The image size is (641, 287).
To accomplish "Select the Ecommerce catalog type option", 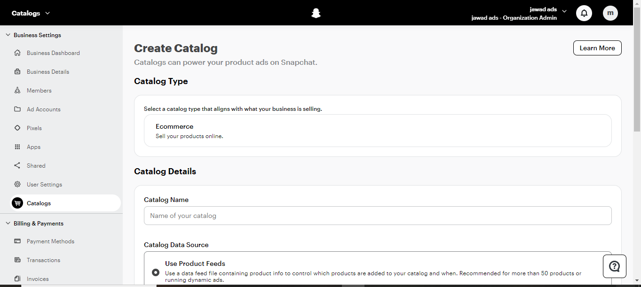I will point(377,131).
